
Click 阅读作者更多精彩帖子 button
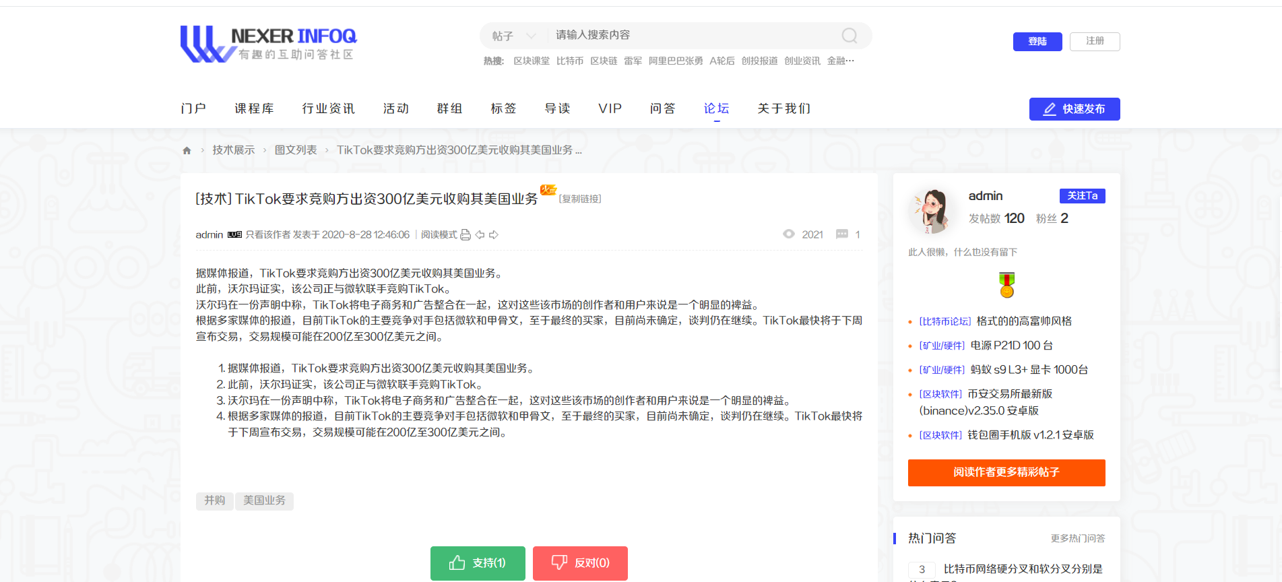click(1006, 473)
